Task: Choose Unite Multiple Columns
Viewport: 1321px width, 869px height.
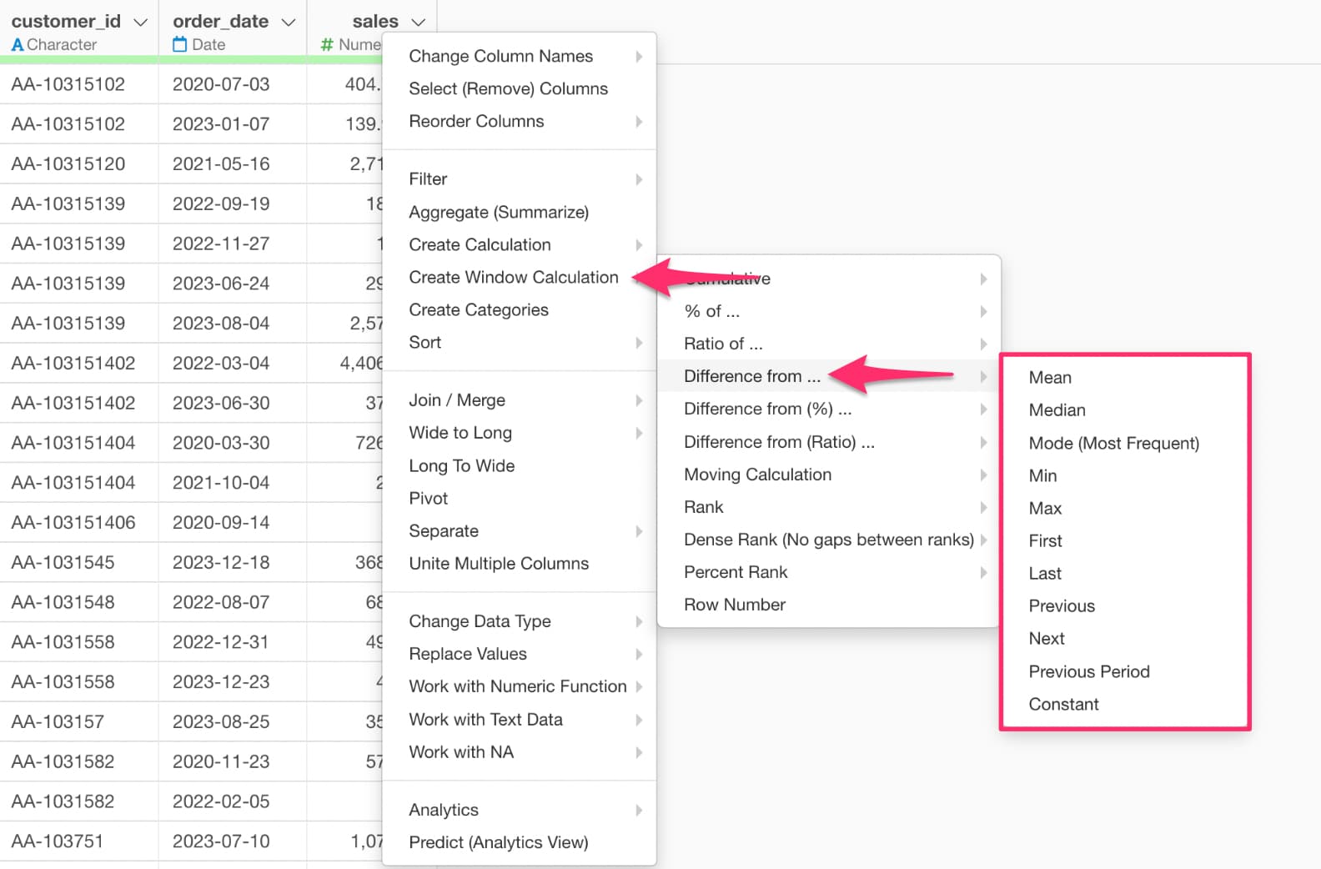Action: pos(519,564)
